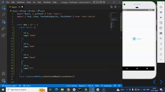Click emulator toolbar Home circle
The height and width of the screenshot is (92, 165).
pyautogui.click(x=161, y=49)
